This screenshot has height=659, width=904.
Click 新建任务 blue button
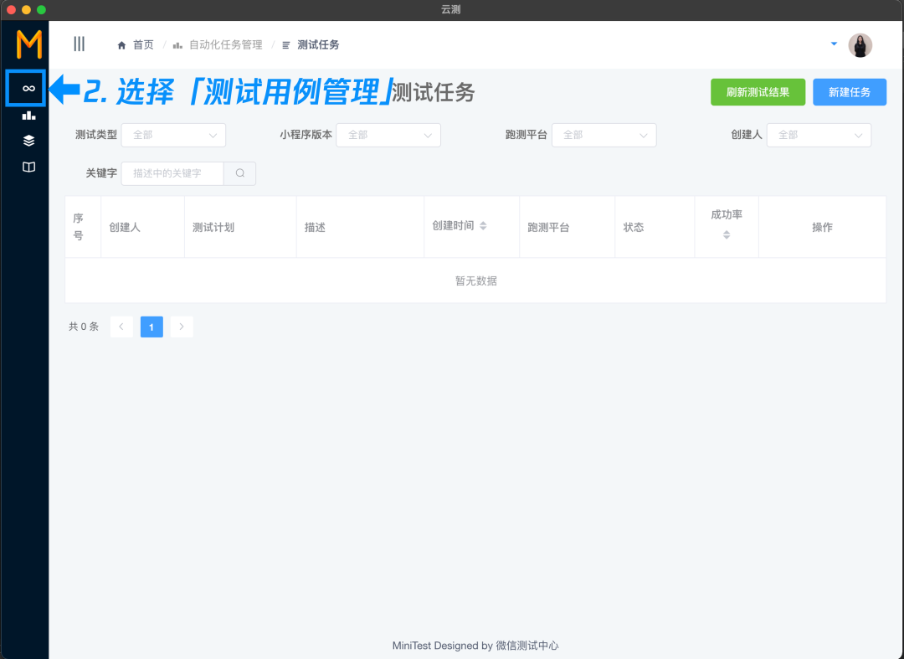pos(850,92)
